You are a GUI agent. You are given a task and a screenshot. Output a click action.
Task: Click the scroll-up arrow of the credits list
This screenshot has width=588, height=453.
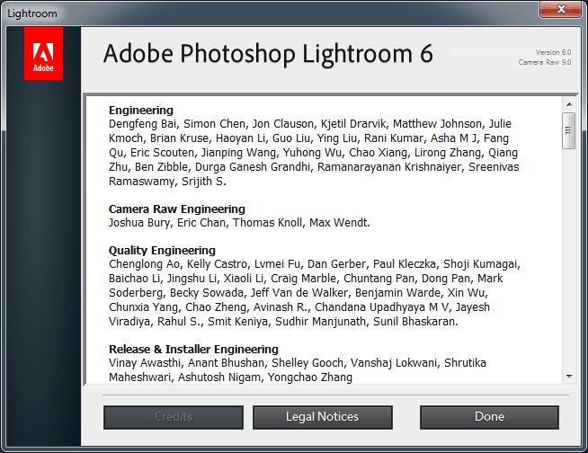(x=569, y=104)
